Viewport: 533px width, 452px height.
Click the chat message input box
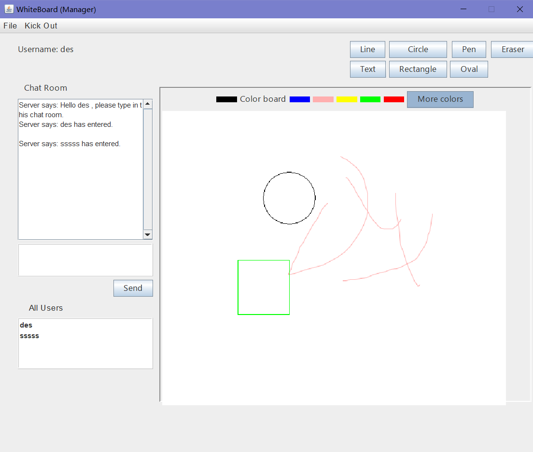[x=85, y=260]
